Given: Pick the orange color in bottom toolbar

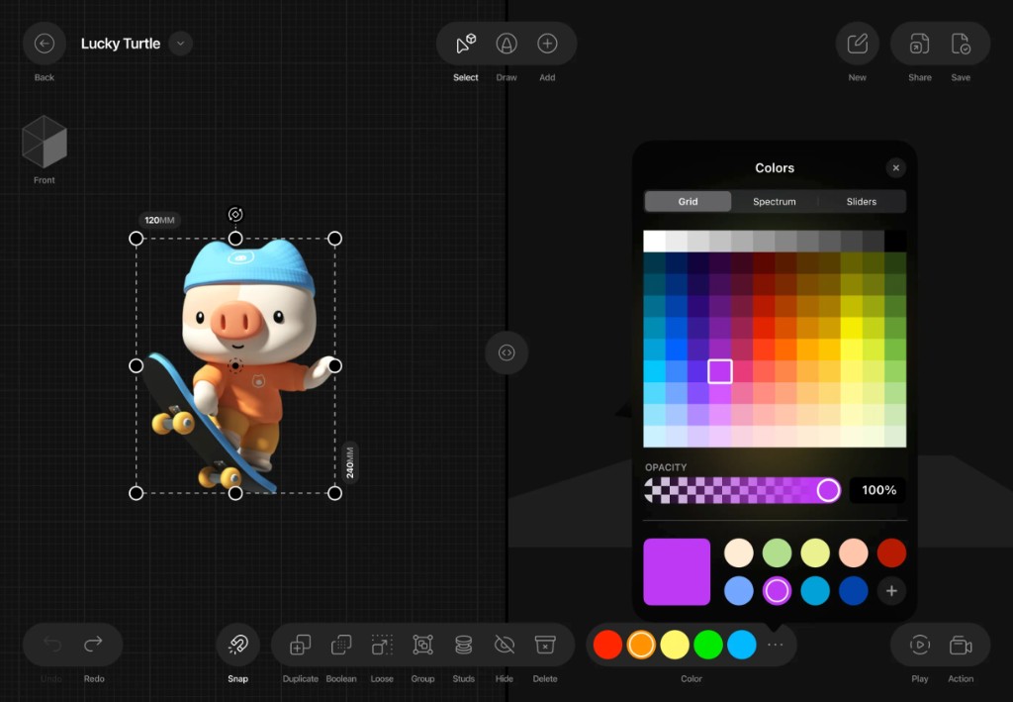Looking at the screenshot, I should pos(641,645).
